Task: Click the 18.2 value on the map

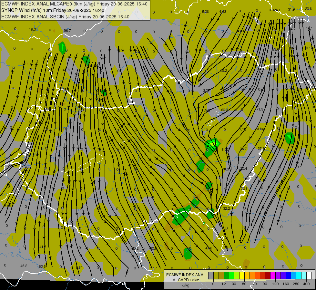Action: pos(224,71)
